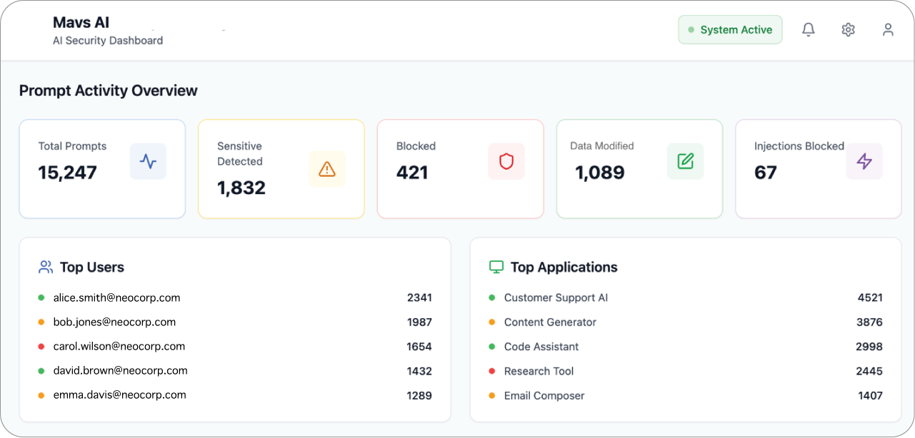Select Customer Support AI application

(x=556, y=298)
